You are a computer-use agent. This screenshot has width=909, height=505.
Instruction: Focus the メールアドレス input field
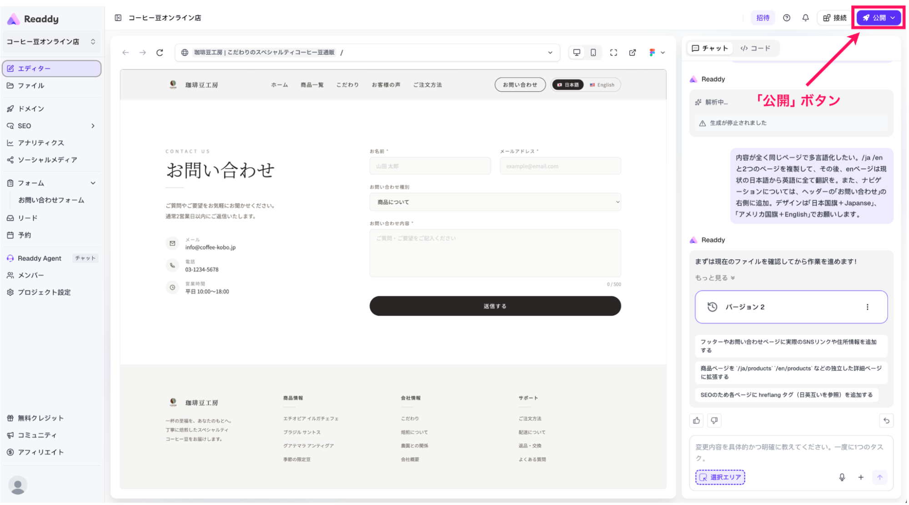(x=560, y=166)
